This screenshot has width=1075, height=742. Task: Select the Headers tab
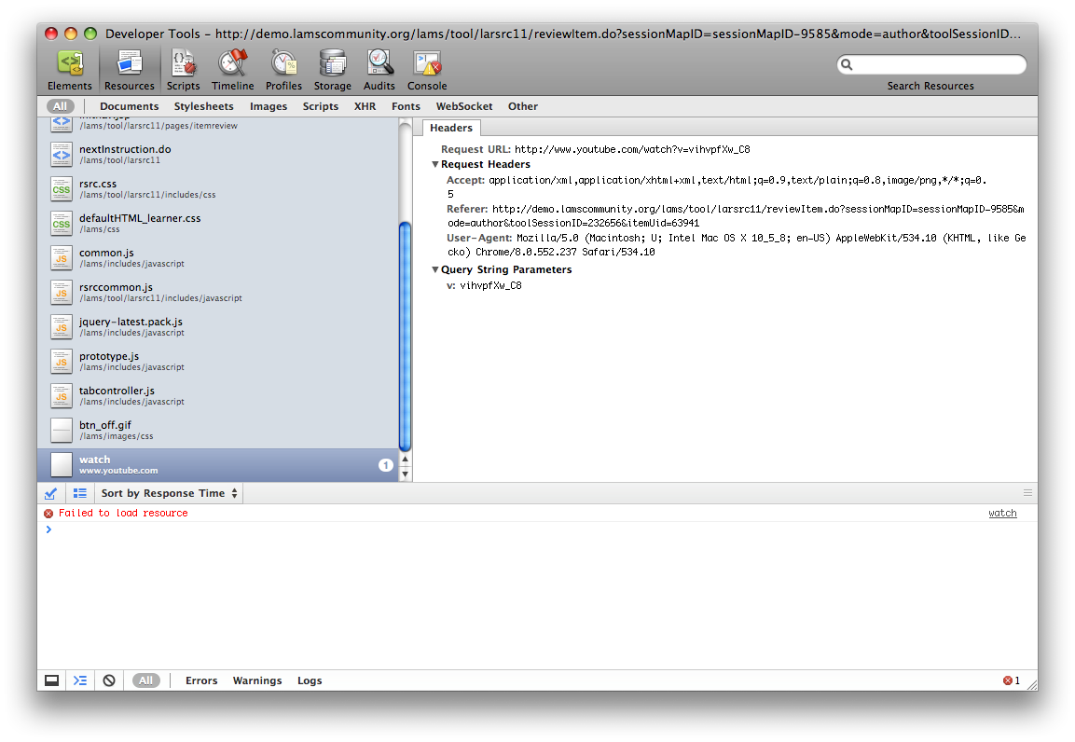451,129
